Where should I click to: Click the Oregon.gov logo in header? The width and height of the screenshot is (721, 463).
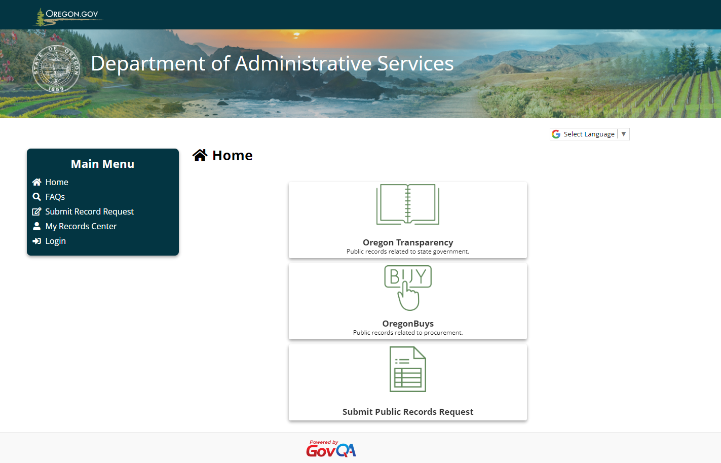pyautogui.click(x=67, y=16)
